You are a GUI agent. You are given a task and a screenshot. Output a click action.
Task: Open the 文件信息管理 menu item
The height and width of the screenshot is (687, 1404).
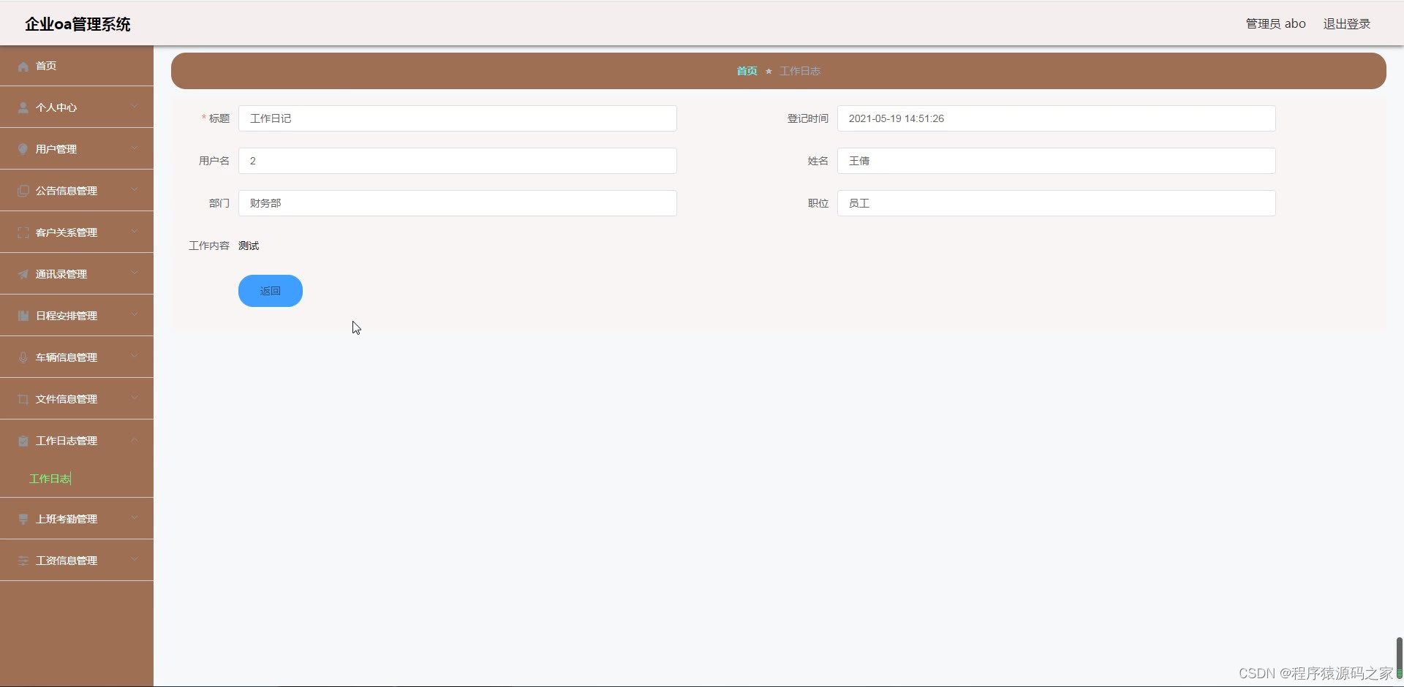tap(66, 398)
